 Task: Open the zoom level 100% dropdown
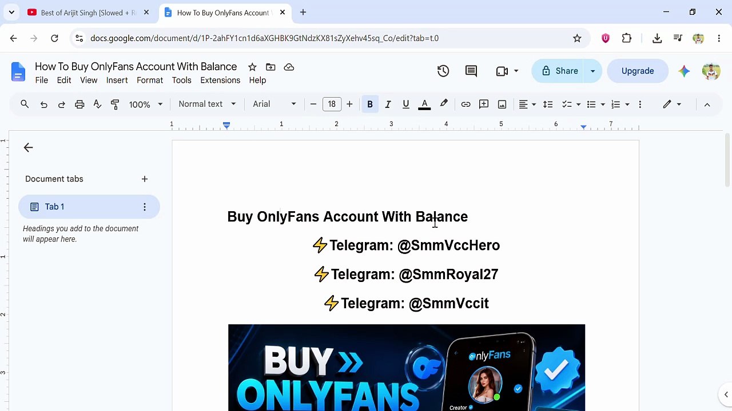[x=145, y=104]
